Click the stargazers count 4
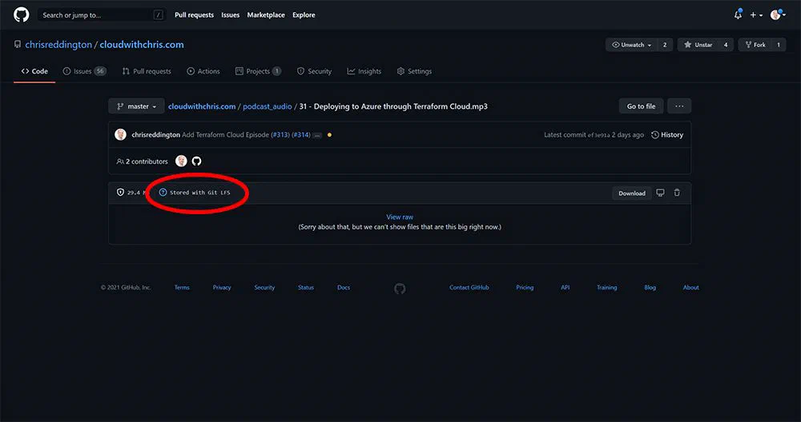The height and width of the screenshot is (422, 801). 726,45
